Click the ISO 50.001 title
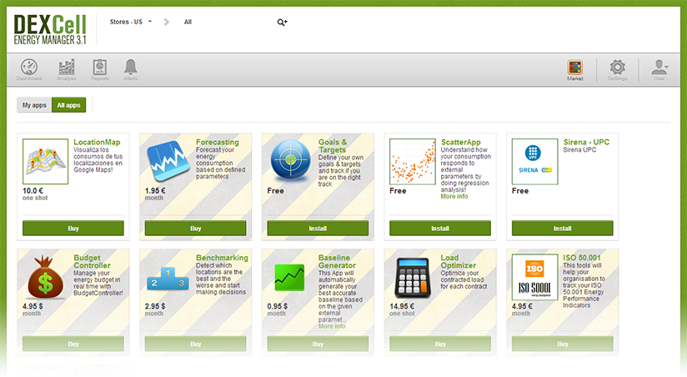 (x=582, y=258)
